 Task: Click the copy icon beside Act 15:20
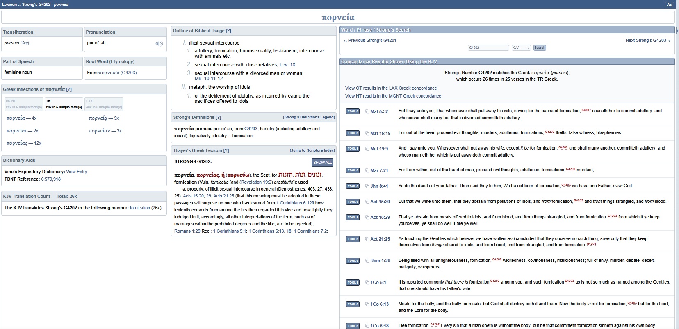coord(367,202)
